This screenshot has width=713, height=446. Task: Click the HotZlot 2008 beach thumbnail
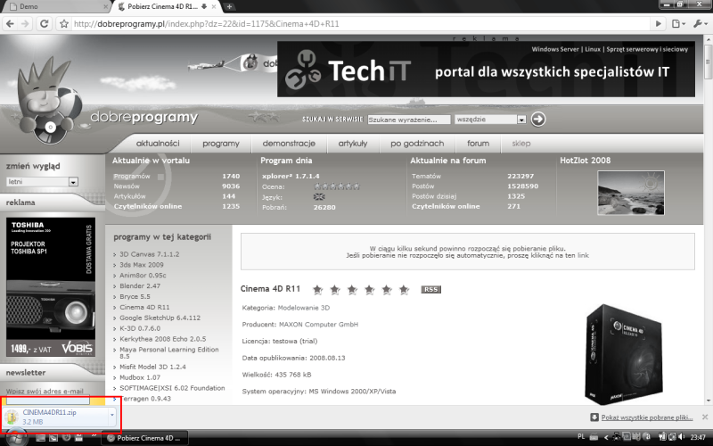click(x=631, y=193)
